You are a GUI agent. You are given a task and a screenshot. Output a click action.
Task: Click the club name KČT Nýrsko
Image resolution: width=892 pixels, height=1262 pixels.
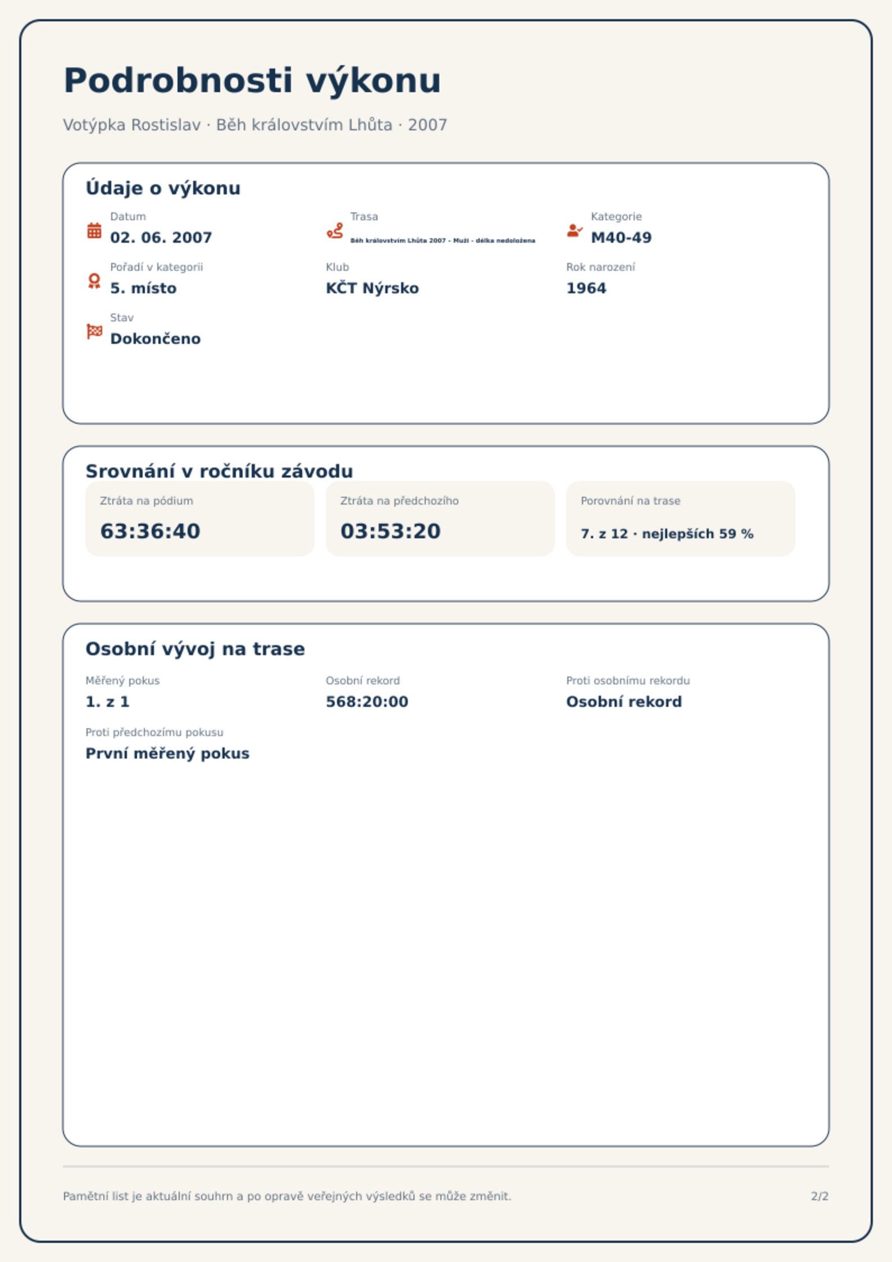tap(372, 288)
